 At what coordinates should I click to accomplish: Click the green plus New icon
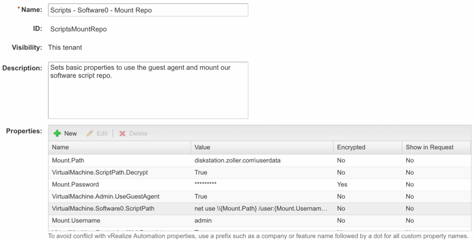click(57, 133)
